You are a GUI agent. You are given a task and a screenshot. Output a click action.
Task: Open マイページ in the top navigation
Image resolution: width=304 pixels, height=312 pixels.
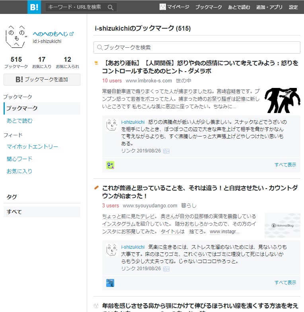point(178,7)
